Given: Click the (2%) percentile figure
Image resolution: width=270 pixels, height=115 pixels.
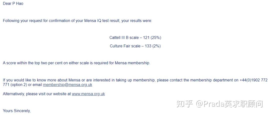Looking at the screenshot, I should 156,46.
